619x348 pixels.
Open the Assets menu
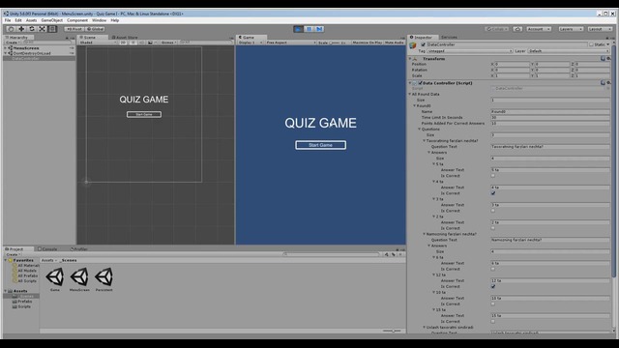click(x=31, y=20)
